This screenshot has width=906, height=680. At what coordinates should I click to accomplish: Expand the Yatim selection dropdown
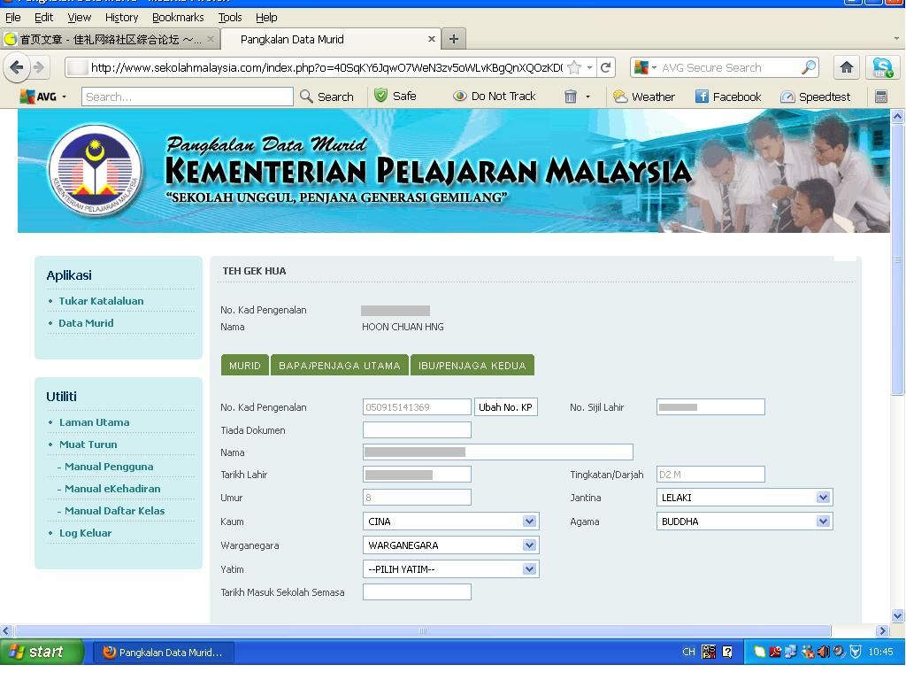[529, 569]
